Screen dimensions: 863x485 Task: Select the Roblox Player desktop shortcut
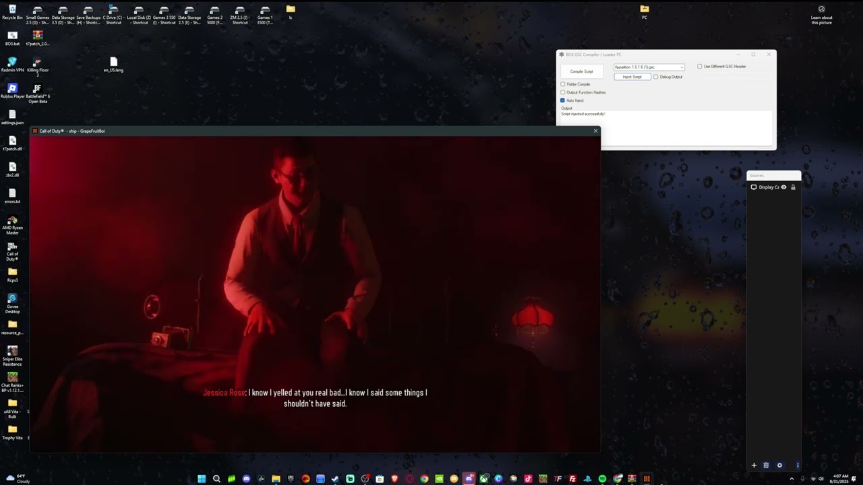click(12, 91)
